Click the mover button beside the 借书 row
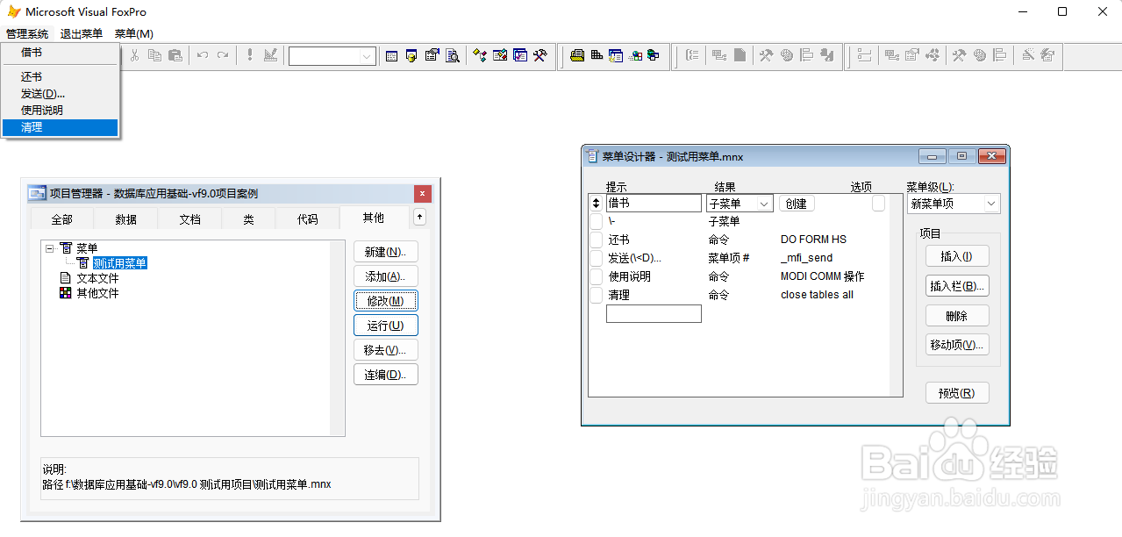 597,203
